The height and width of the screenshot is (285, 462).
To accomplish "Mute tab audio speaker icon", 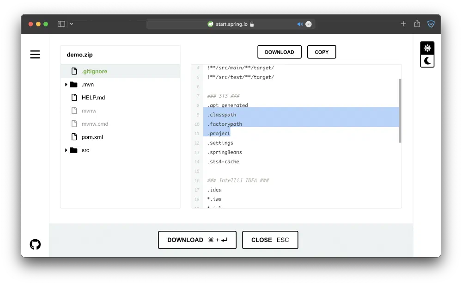I will pyautogui.click(x=299, y=24).
